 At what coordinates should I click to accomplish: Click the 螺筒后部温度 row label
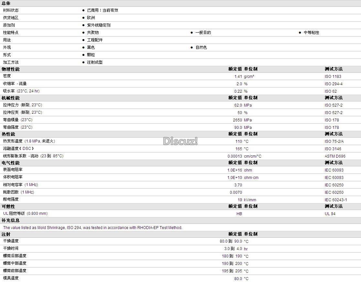tap(15, 256)
